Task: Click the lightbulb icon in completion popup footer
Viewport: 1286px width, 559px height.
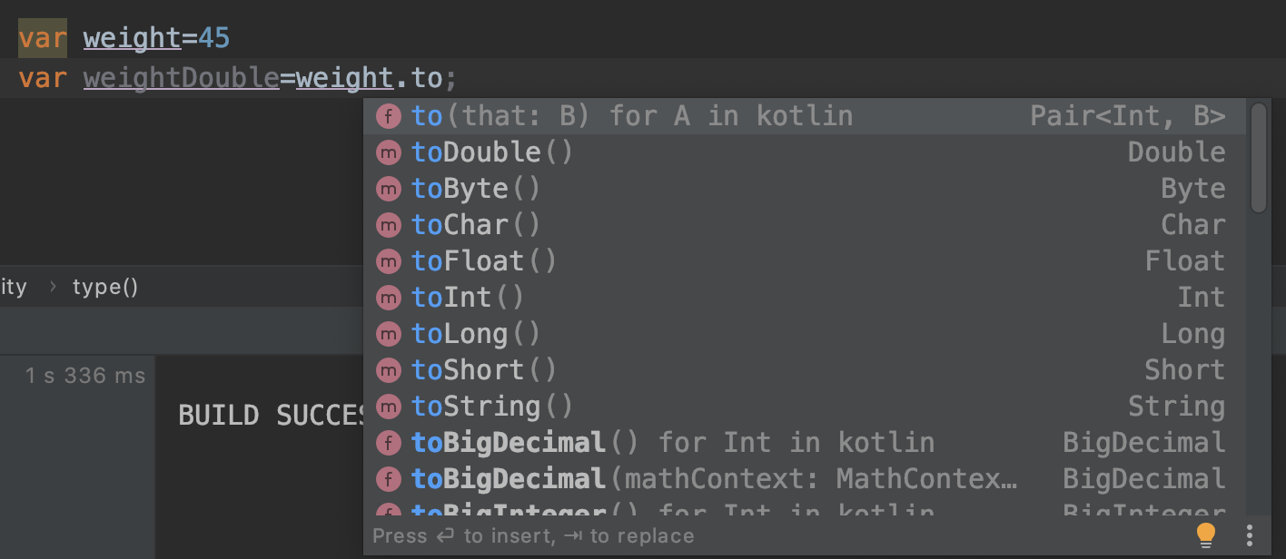Action: pyautogui.click(x=1205, y=534)
